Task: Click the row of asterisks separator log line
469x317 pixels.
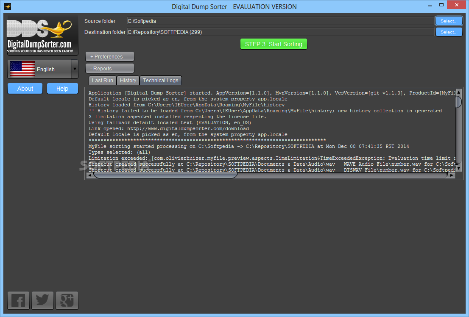Action: [x=207, y=140]
